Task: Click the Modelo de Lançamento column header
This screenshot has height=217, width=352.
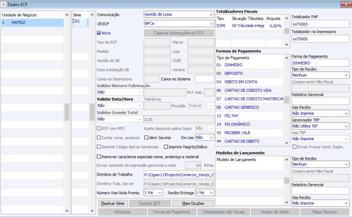Action: click(250, 160)
